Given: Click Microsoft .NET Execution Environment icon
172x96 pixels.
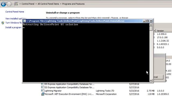Looking at the screenshot, I should click(42, 94).
